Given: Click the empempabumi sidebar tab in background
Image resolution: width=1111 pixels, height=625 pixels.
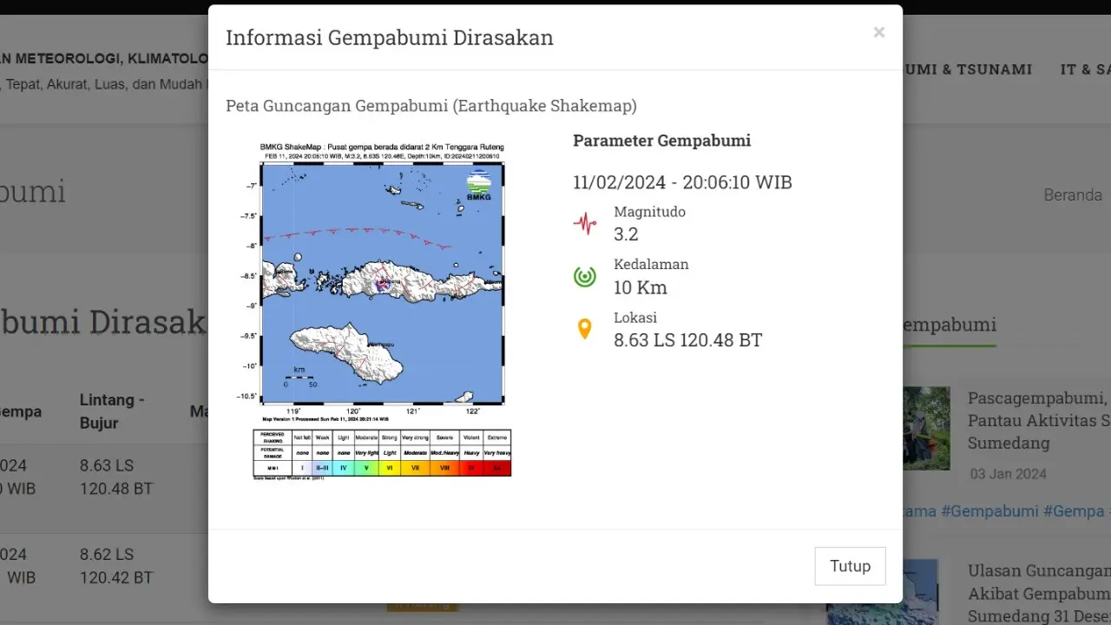Looking at the screenshot, I should [x=950, y=326].
